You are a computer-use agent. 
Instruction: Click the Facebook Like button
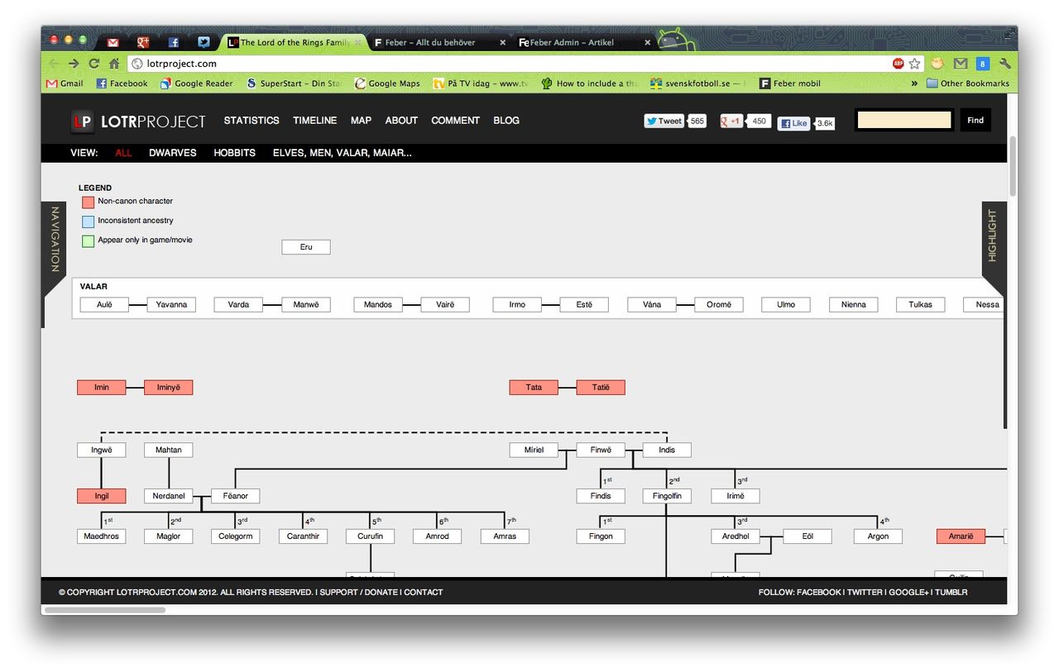793,123
